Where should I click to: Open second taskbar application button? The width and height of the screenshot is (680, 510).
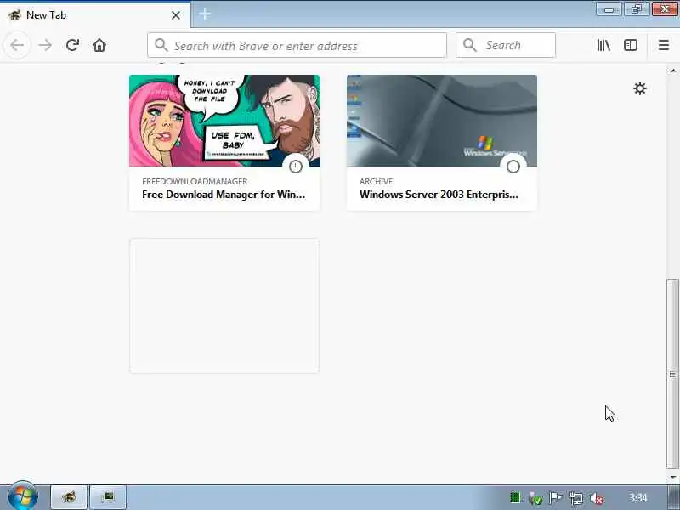click(108, 497)
